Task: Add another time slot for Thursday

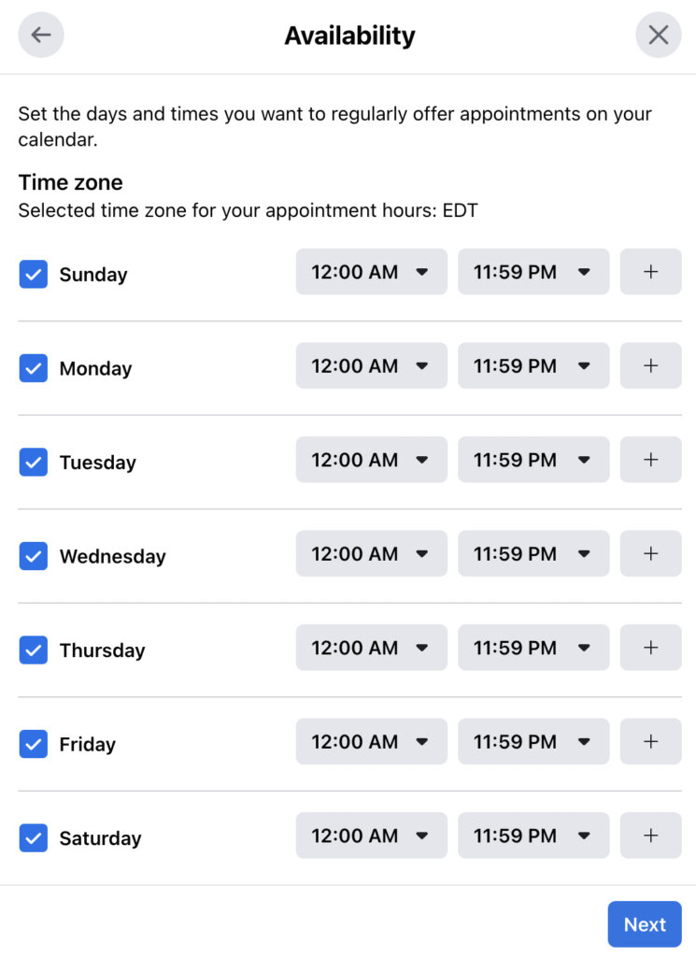Action: click(650, 648)
